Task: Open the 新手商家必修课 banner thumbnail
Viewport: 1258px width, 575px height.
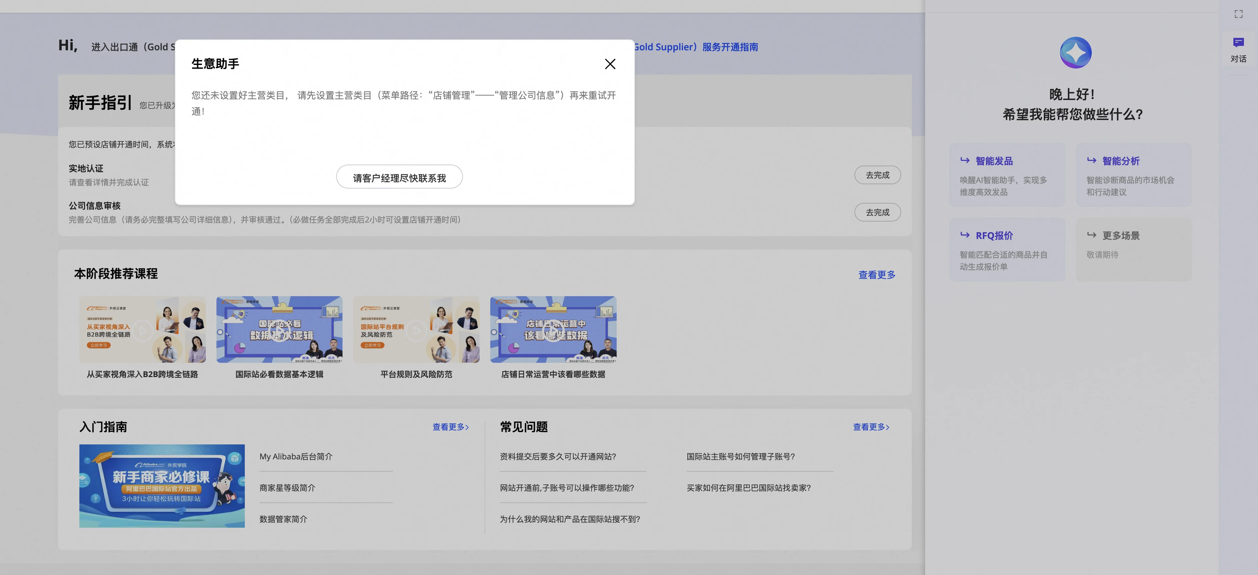Action: [x=162, y=485]
